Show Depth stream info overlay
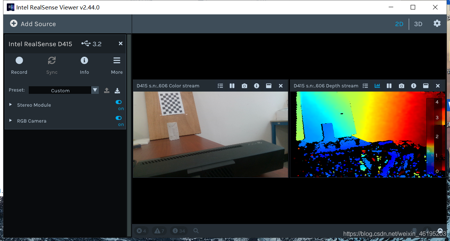Viewport: 450px width, 241px height. 414,86
